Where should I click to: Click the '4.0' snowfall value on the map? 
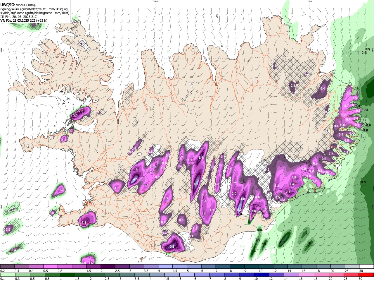(x=243, y=199)
